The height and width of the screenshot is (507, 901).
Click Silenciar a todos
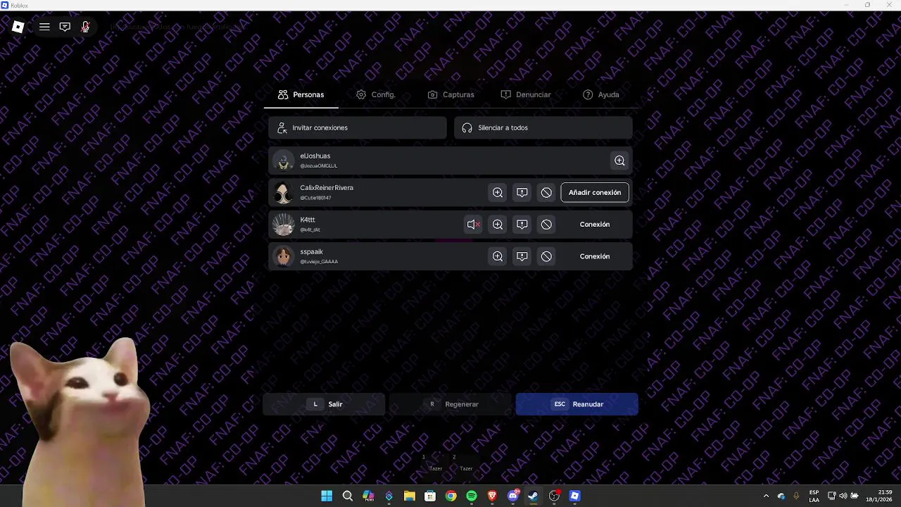click(x=543, y=127)
